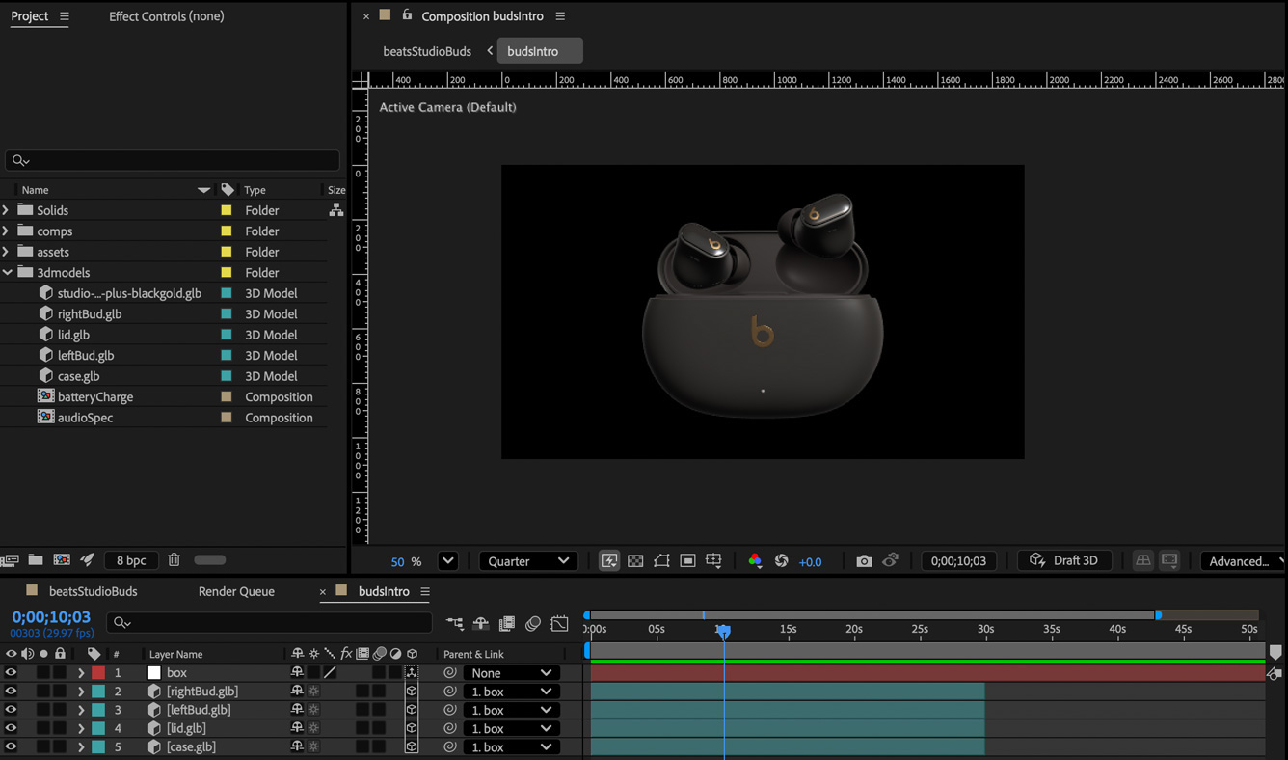Toggle shy switch on leftBud.glb layer

297,710
